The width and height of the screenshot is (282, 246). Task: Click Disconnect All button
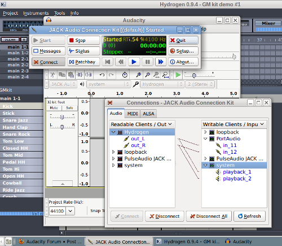click(209, 216)
